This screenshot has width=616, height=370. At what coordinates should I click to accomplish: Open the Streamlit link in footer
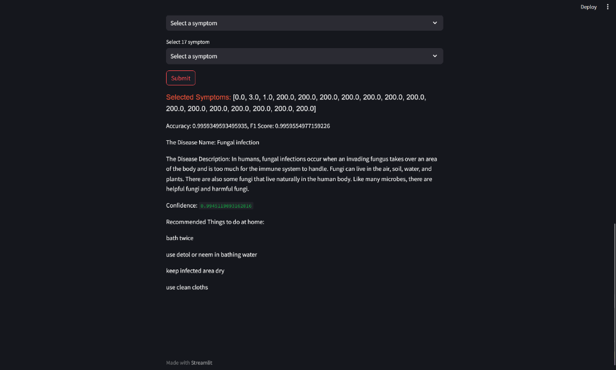202,363
